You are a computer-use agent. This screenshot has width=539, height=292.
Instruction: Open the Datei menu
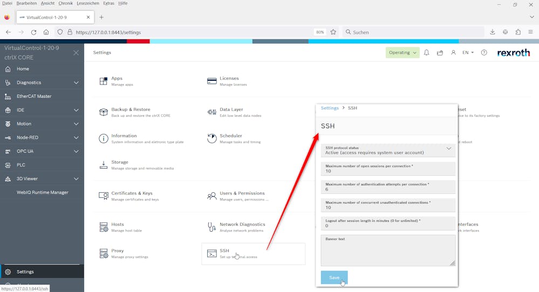pos(7,3)
